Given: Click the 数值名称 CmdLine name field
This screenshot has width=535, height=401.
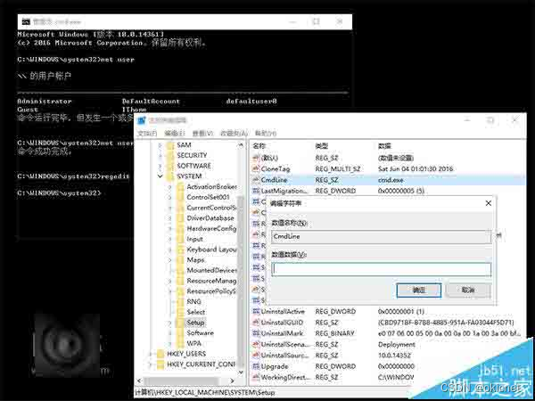Looking at the screenshot, I should click(x=381, y=237).
